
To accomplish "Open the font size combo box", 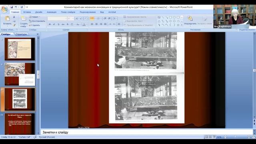I will (x=71, y=18).
